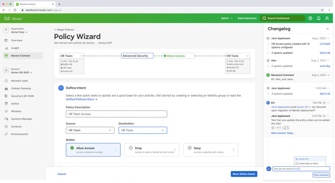
Task: Click the Systems Manager icon
Action: pyautogui.click(x=6, y=119)
